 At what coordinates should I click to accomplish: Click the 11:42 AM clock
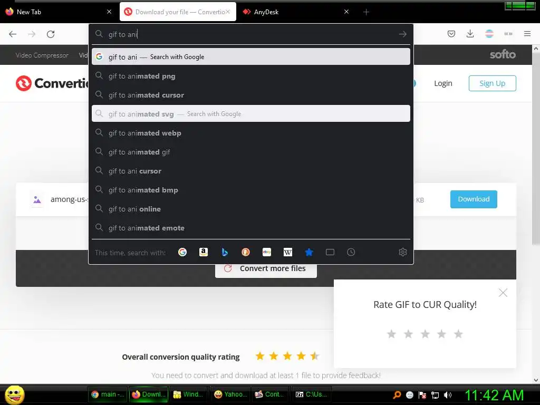pyautogui.click(x=494, y=395)
